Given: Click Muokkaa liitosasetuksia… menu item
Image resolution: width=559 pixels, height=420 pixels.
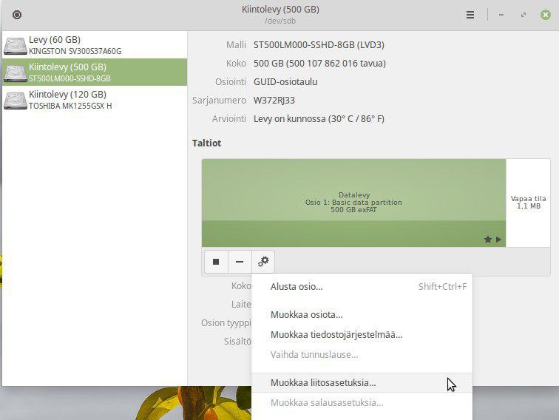Looking at the screenshot, I should tap(323, 383).
